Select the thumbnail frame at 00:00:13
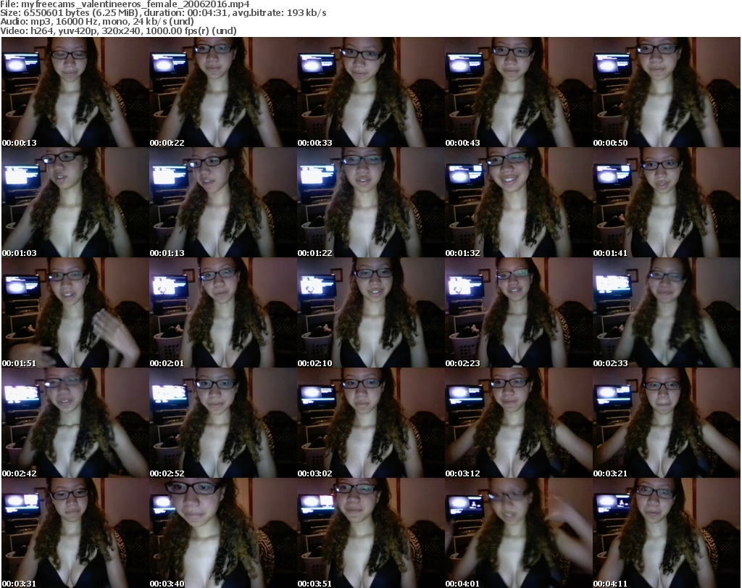The height and width of the screenshot is (588, 742). tap(75, 92)
